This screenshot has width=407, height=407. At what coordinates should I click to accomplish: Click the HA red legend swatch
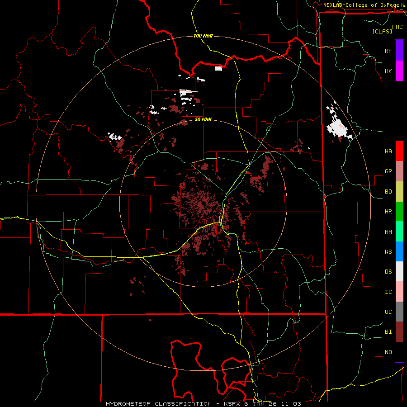pyautogui.click(x=399, y=151)
